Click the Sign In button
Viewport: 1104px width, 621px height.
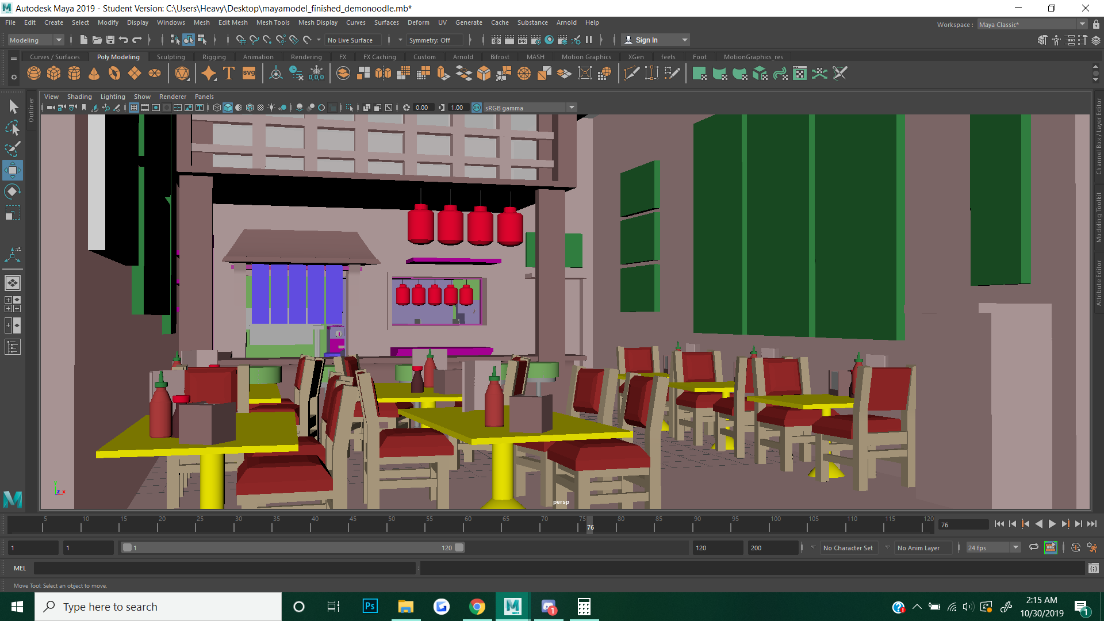646,40
